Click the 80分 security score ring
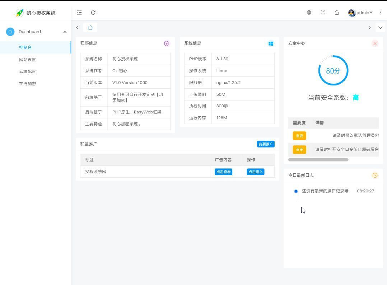The image size is (387, 285). point(333,71)
